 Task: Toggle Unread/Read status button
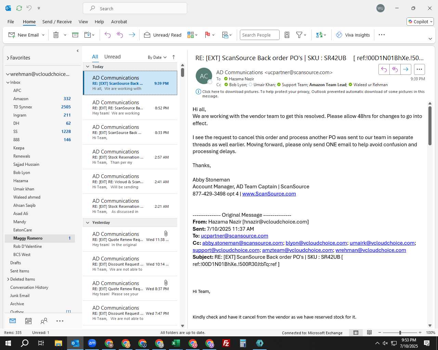point(163,35)
